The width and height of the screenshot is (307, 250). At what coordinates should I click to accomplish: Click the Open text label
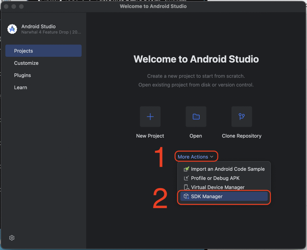(x=196, y=136)
